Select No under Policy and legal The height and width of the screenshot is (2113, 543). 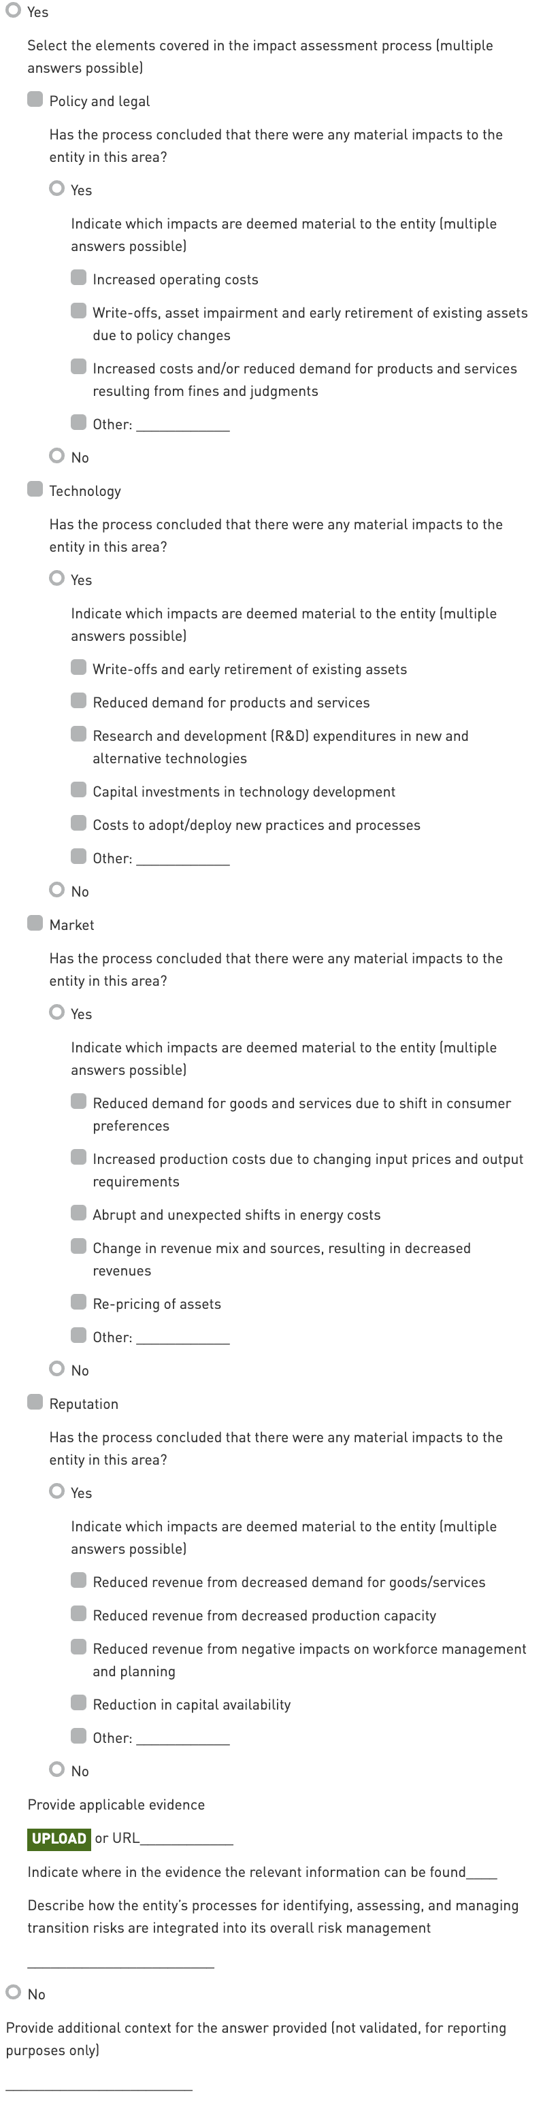tap(56, 456)
